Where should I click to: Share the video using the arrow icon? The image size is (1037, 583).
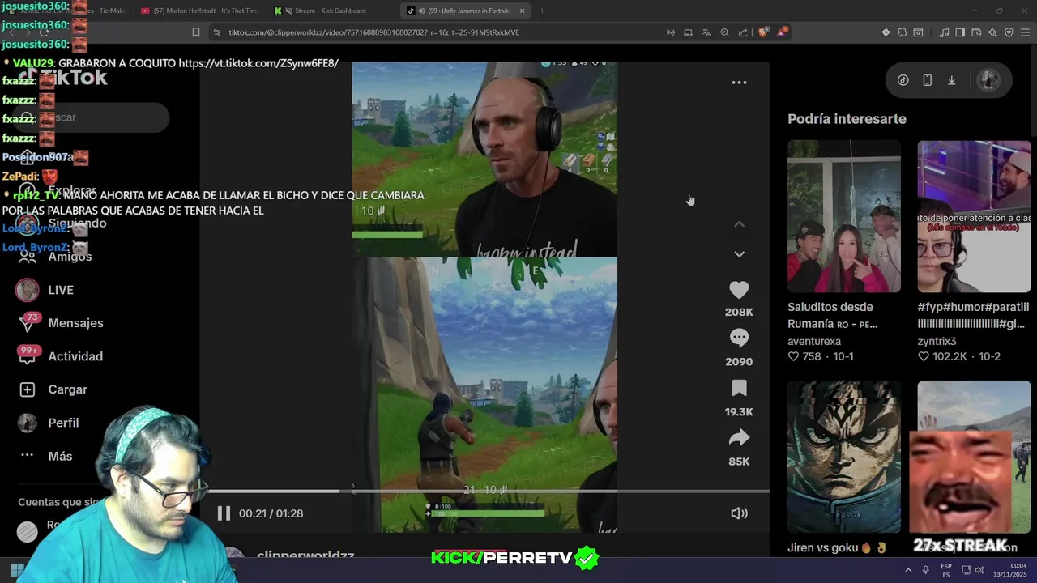click(x=739, y=438)
